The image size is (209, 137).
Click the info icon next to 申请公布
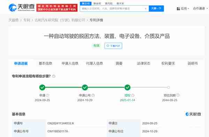coord(93,95)
